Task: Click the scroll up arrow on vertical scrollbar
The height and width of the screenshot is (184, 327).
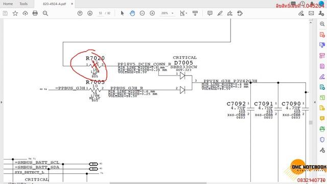Action: [x=311, y=22]
